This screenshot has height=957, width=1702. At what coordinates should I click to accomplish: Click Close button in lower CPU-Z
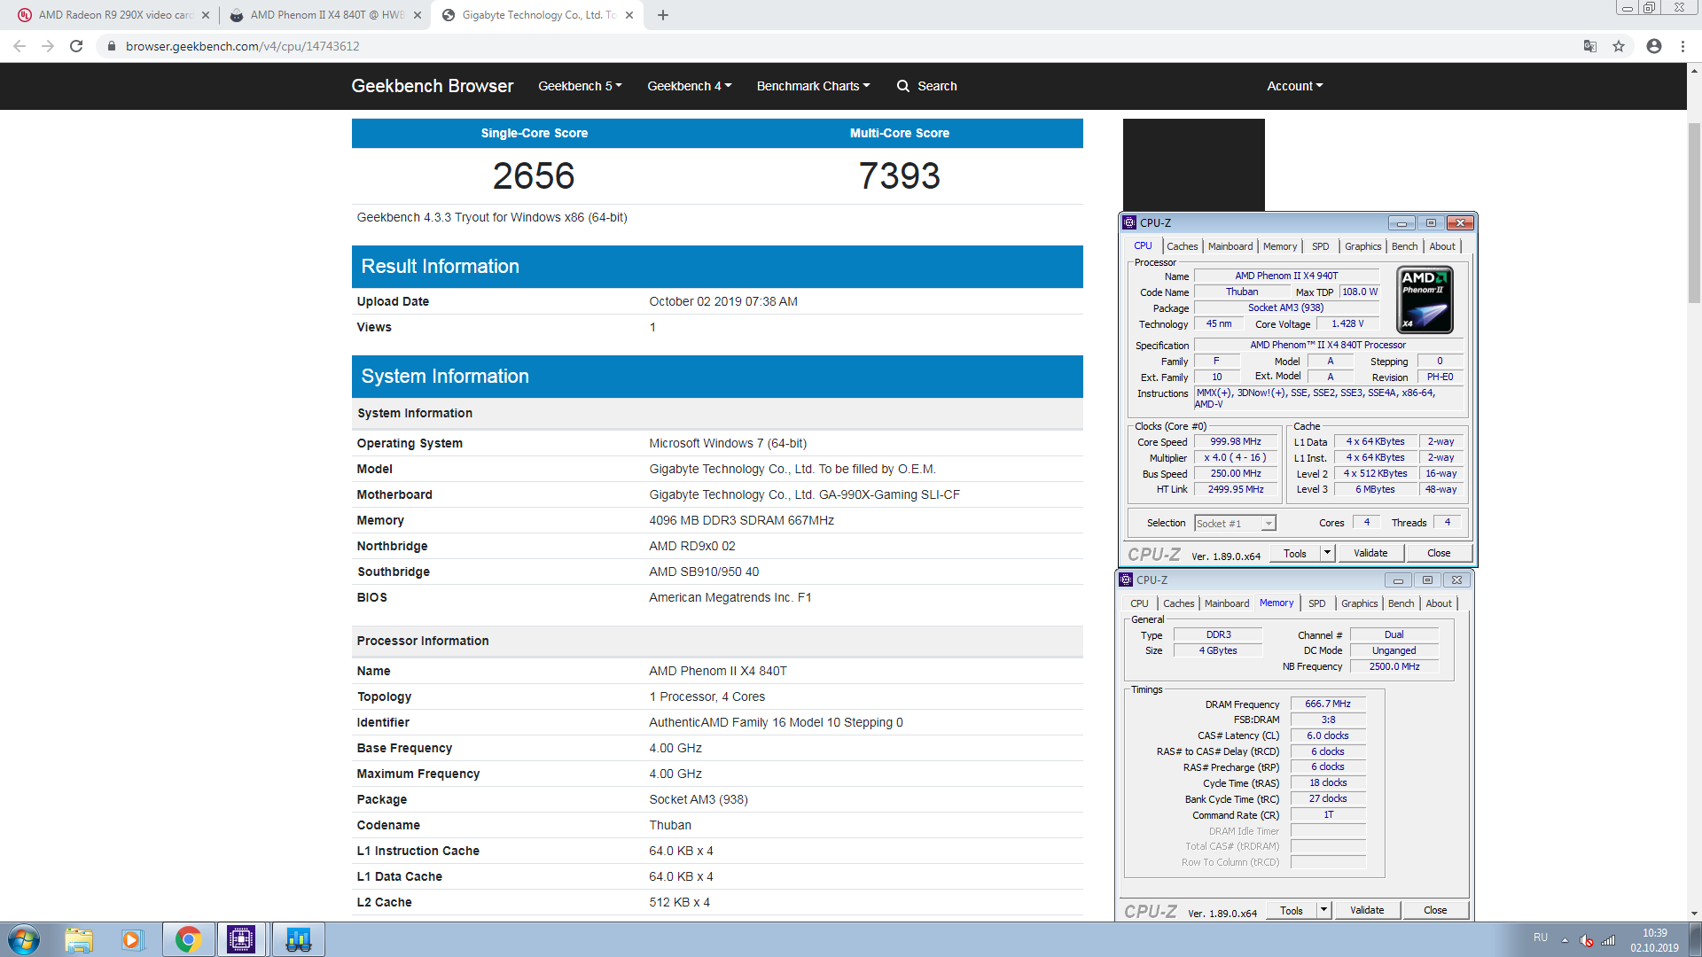[1435, 910]
